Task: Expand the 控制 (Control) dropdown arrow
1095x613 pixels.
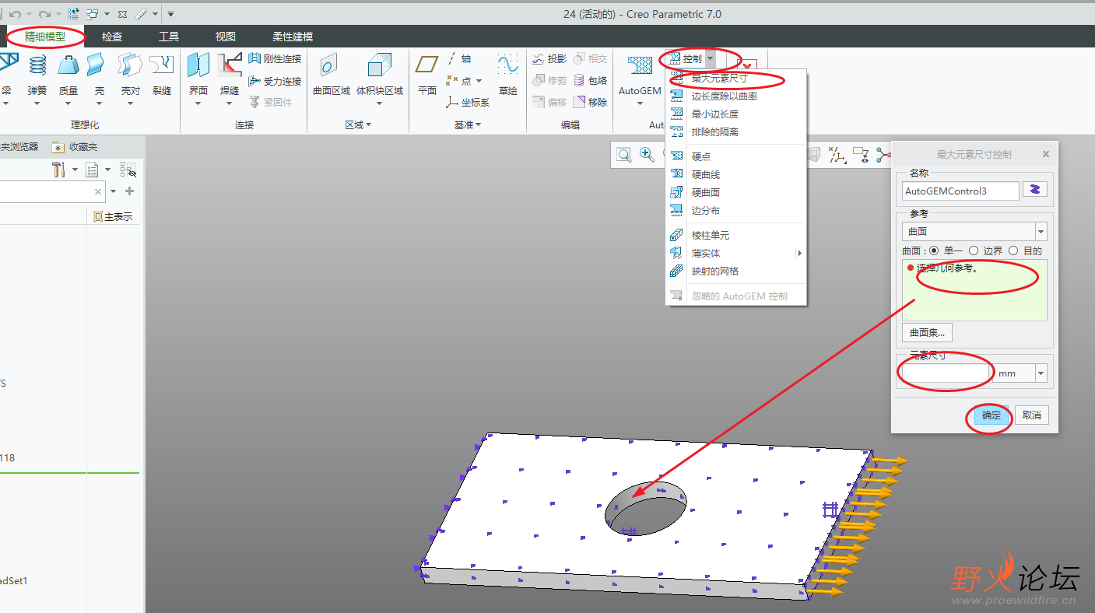Action: click(x=710, y=59)
